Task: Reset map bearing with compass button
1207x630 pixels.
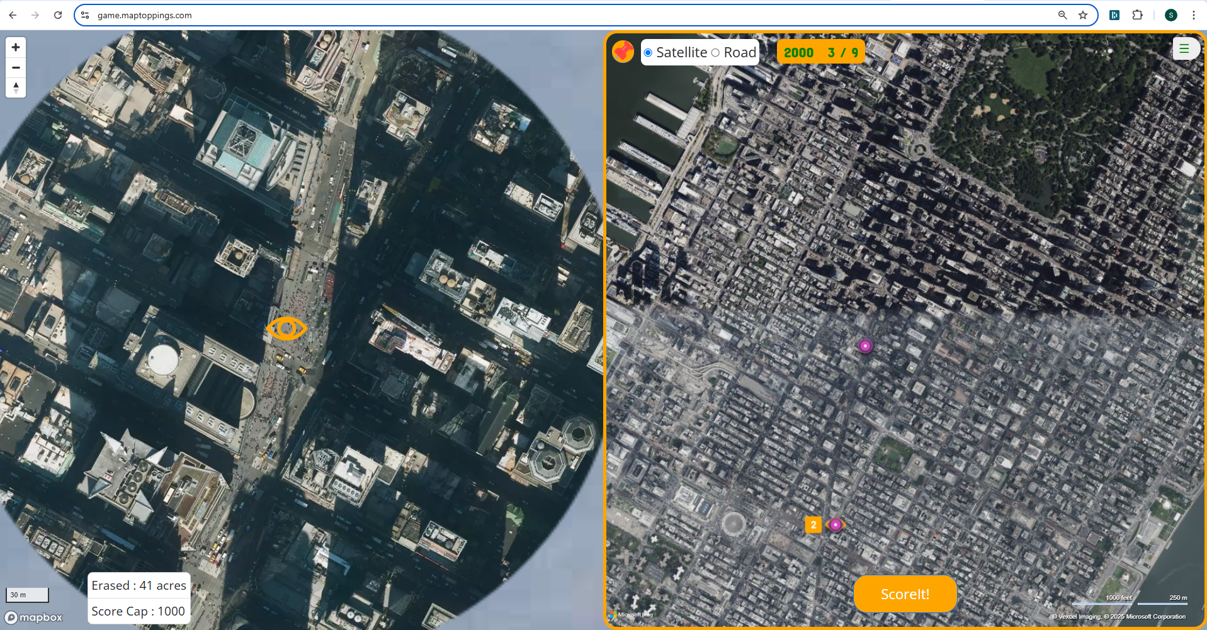Action: (x=16, y=87)
